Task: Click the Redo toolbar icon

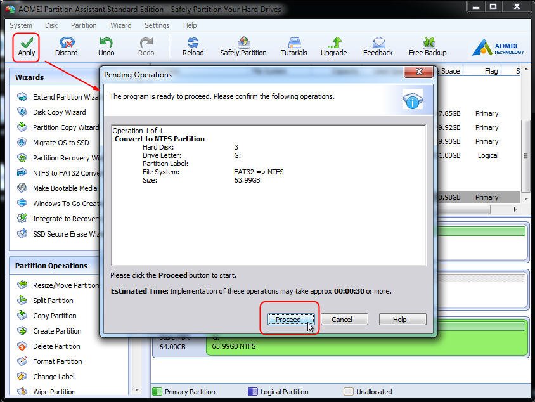Action: click(x=146, y=47)
